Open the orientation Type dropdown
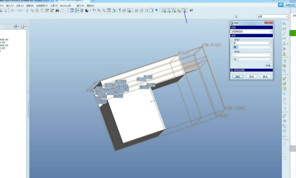The width and height of the screenshot is (296, 178). [252, 32]
